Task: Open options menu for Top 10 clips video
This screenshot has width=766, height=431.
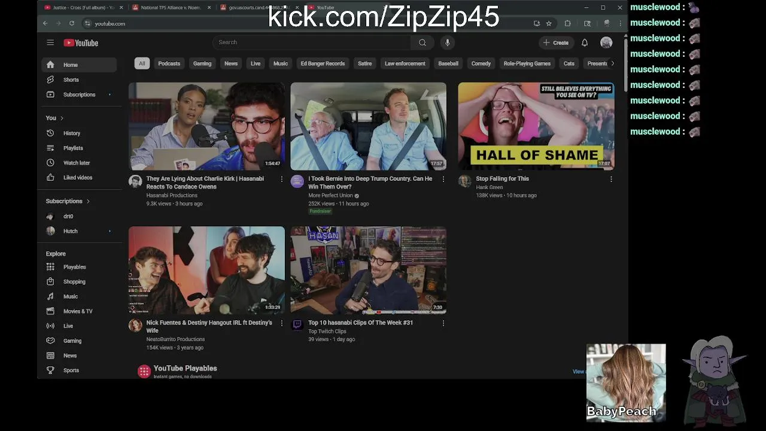Action: (443, 323)
